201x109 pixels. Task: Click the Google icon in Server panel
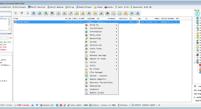tap(197, 14)
